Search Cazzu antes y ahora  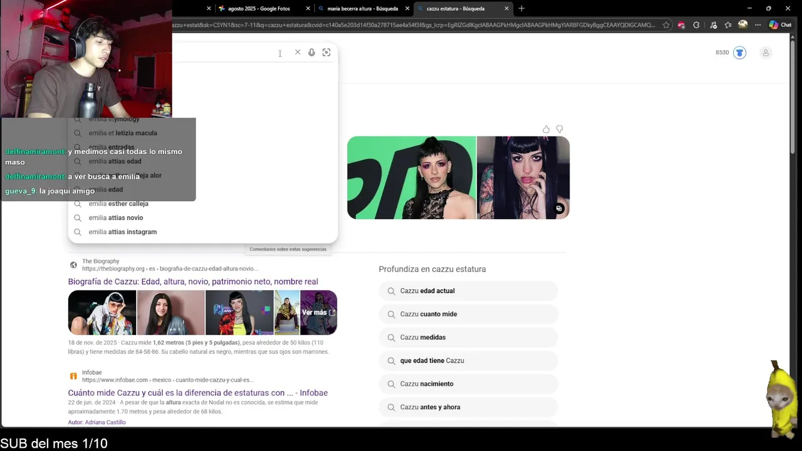[x=468, y=407]
